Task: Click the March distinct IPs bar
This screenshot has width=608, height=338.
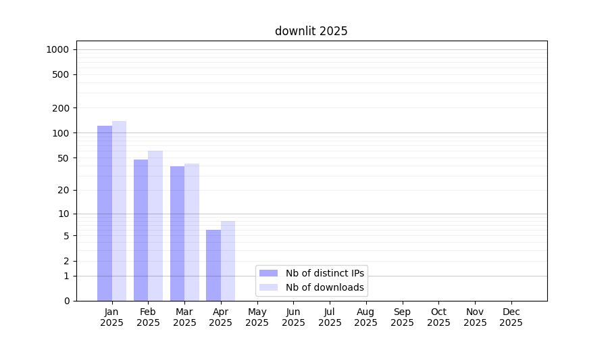Action: click(177, 233)
